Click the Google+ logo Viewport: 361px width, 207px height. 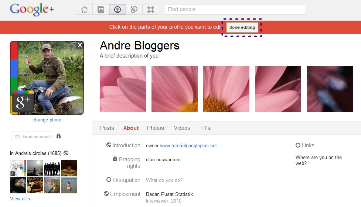coord(32,10)
